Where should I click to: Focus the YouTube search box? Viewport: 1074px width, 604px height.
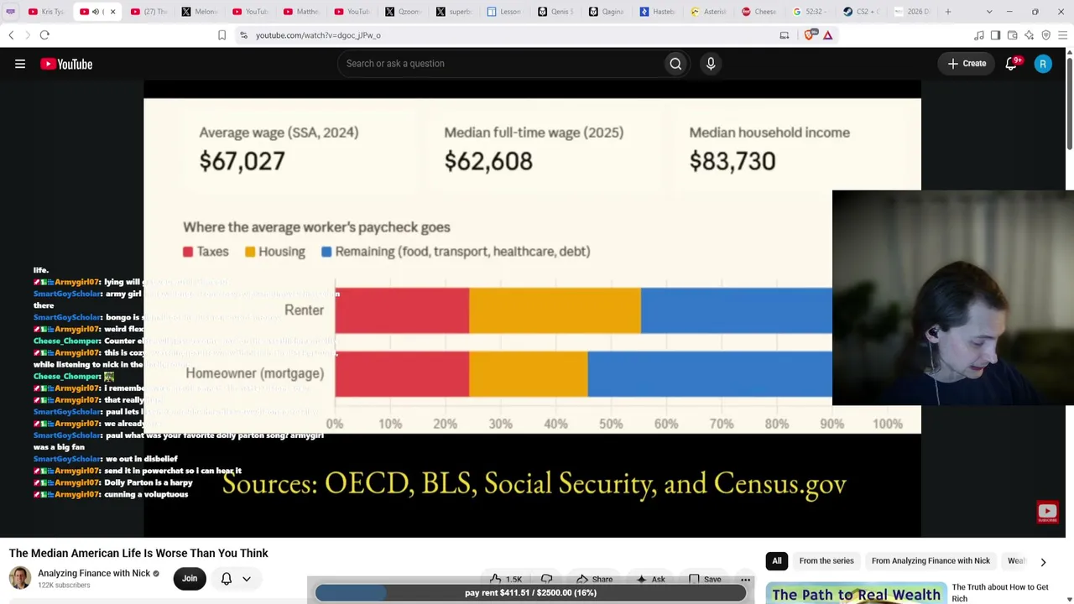[x=500, y=64]
